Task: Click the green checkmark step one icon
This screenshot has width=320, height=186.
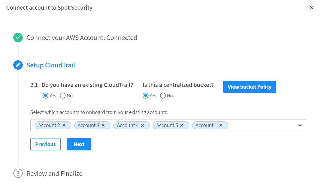Action: [18, 38]
